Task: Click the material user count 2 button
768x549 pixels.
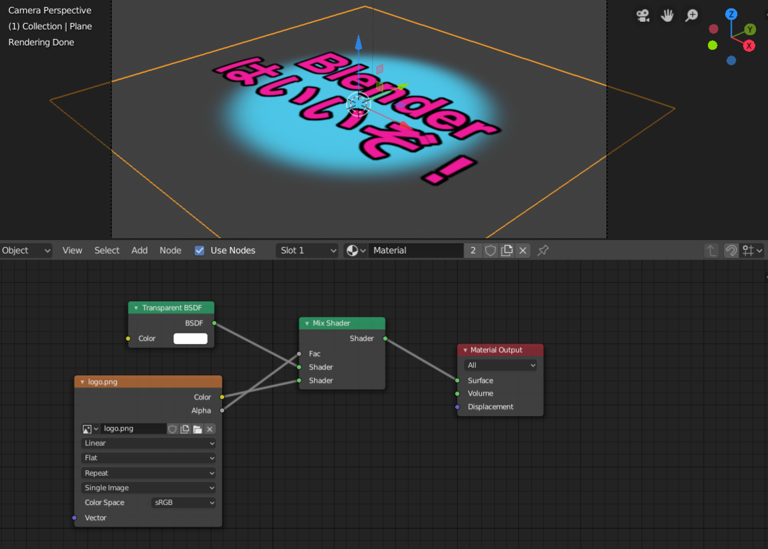Action: coord(473,250)
